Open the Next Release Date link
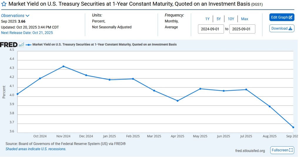Screen dimensions: 301x157 click(x=27, y=33)
